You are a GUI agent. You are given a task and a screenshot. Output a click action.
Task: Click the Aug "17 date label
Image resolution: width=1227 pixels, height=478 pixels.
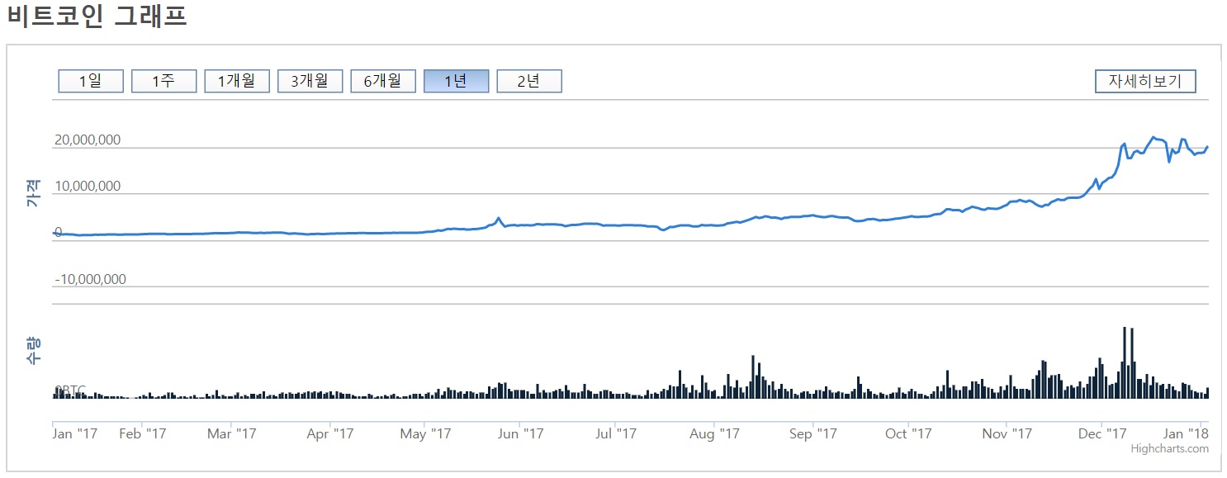[x=713, y=433]
